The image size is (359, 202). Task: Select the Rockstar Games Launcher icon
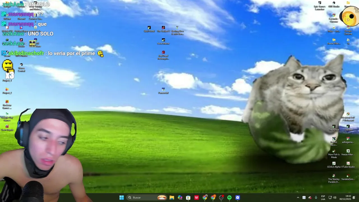click(x=7, y=105)
